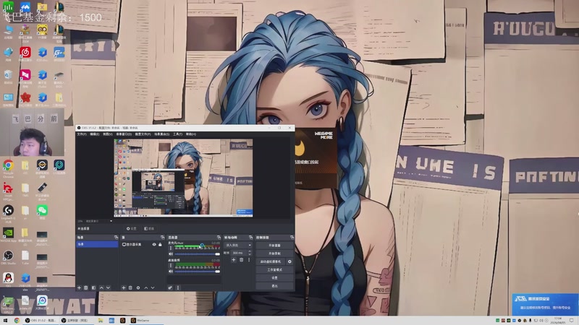This screenshot has width=579, height=325.
Task: Click the transition duration 300 ms field
Action: 240,253
